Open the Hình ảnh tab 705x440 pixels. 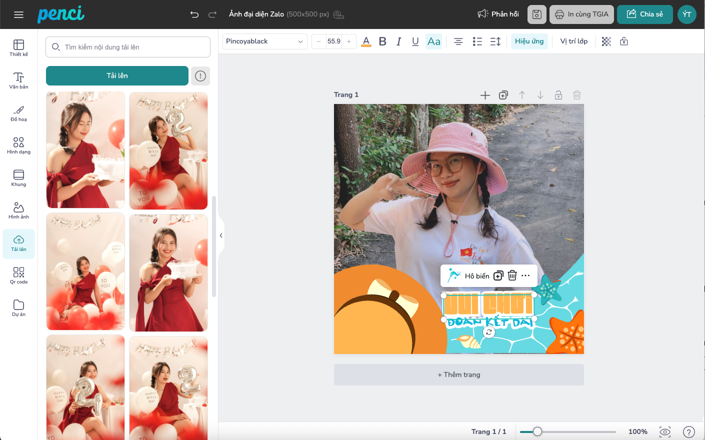18,210
